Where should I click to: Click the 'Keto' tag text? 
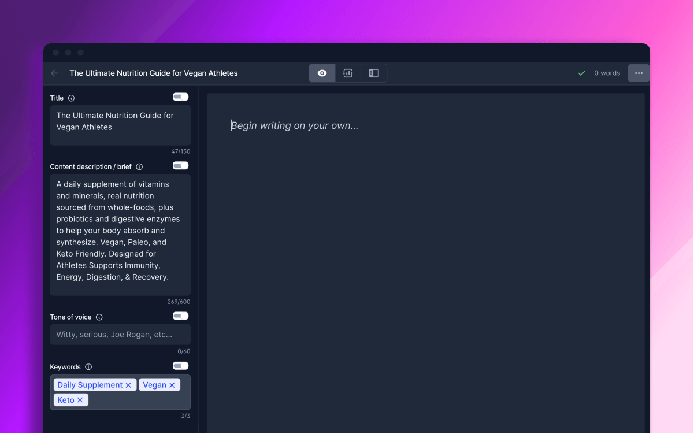coord(66,400)
